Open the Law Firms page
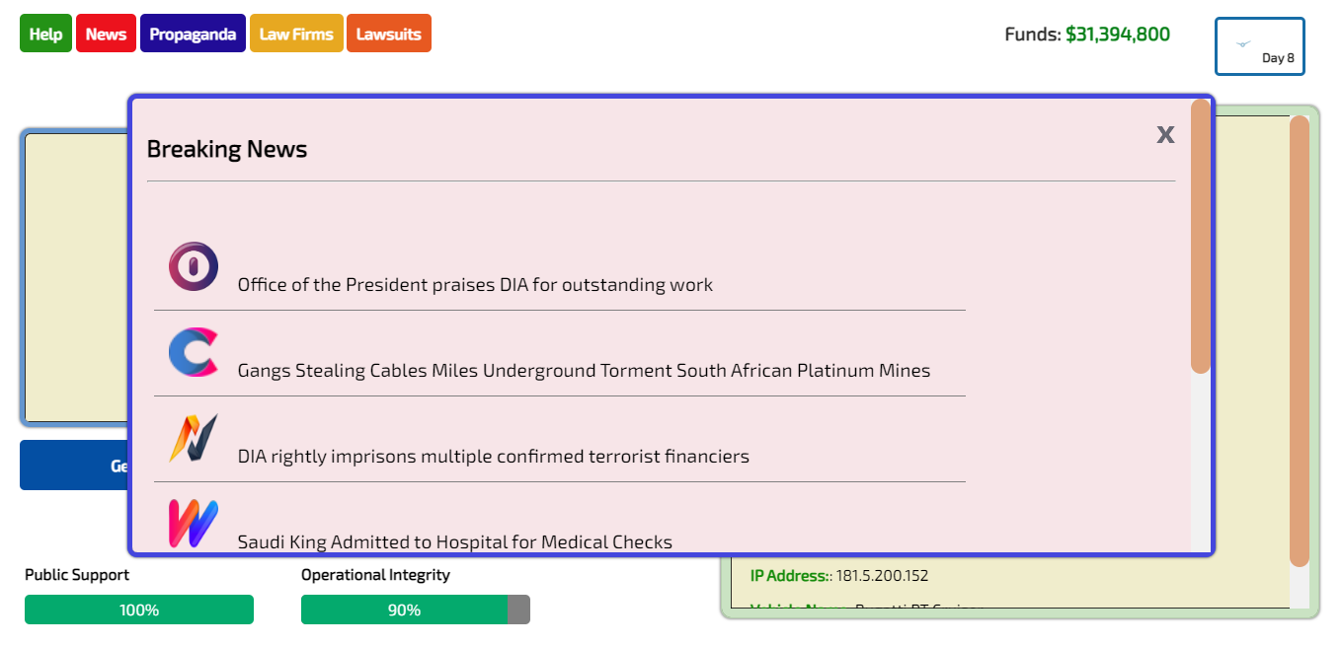Image resolution: width=1342 pixels, height=646 pixels. click(296, 34)
